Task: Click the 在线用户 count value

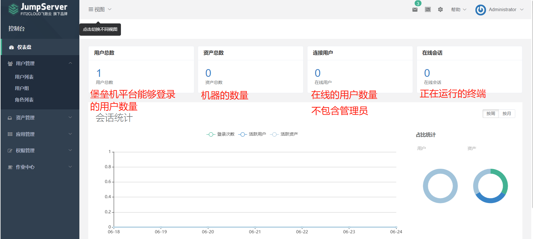Action: coord(318,73)
